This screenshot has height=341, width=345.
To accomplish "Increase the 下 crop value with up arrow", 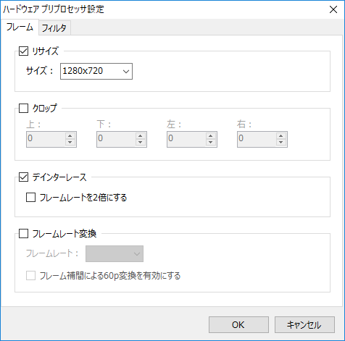I will pos(141,135).
